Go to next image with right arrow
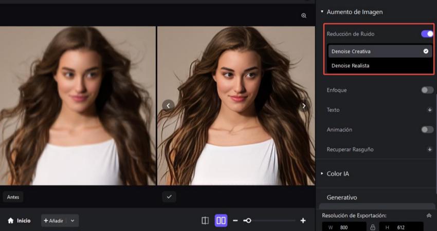The image size is (437, 231). 304,106
